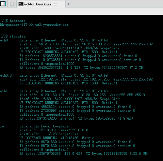
Task: Click broadcast address 58.215.138.255
Action: (x=96, y=44)
